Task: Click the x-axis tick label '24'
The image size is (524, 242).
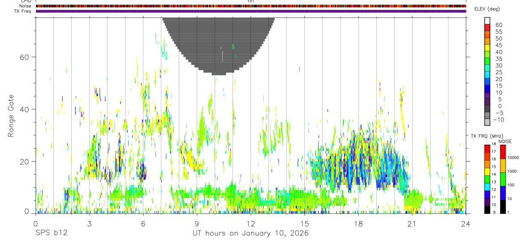Action: pyautogui.click(x=466, y=223)
